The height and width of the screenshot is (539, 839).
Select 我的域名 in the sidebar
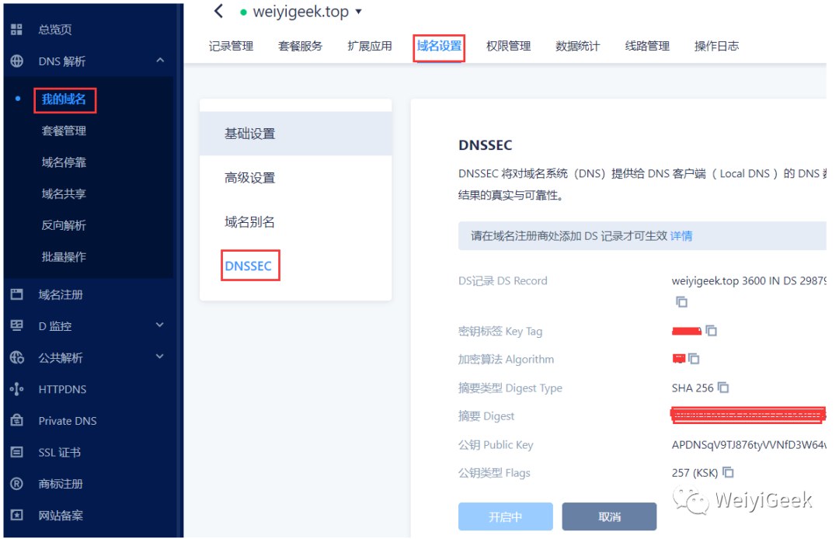click(x=64, y=99)
